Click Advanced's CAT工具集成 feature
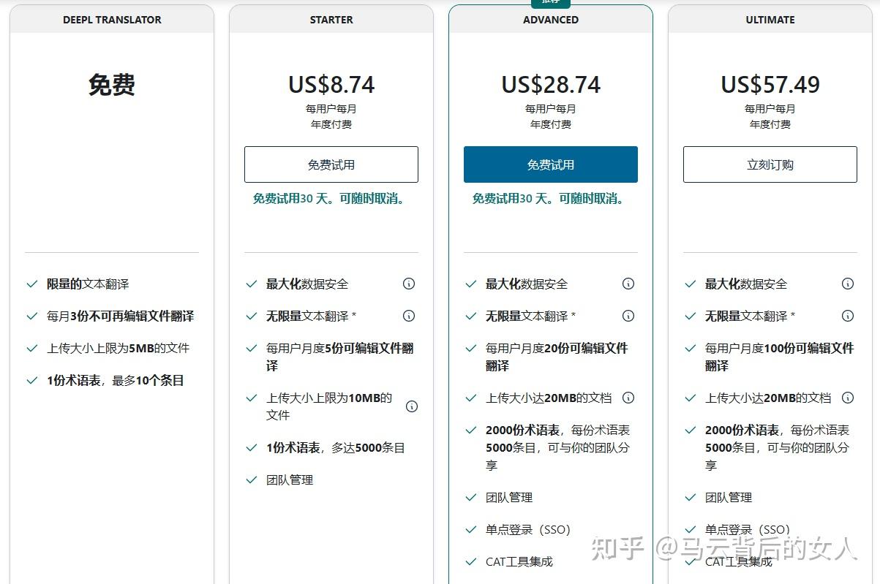The width and height of the screenshot is (880, 584). tap(519, 561)
